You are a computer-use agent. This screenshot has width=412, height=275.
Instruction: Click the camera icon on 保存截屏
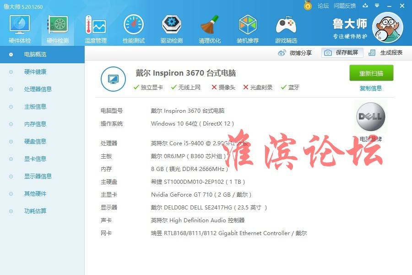click(x=328, y=53)
